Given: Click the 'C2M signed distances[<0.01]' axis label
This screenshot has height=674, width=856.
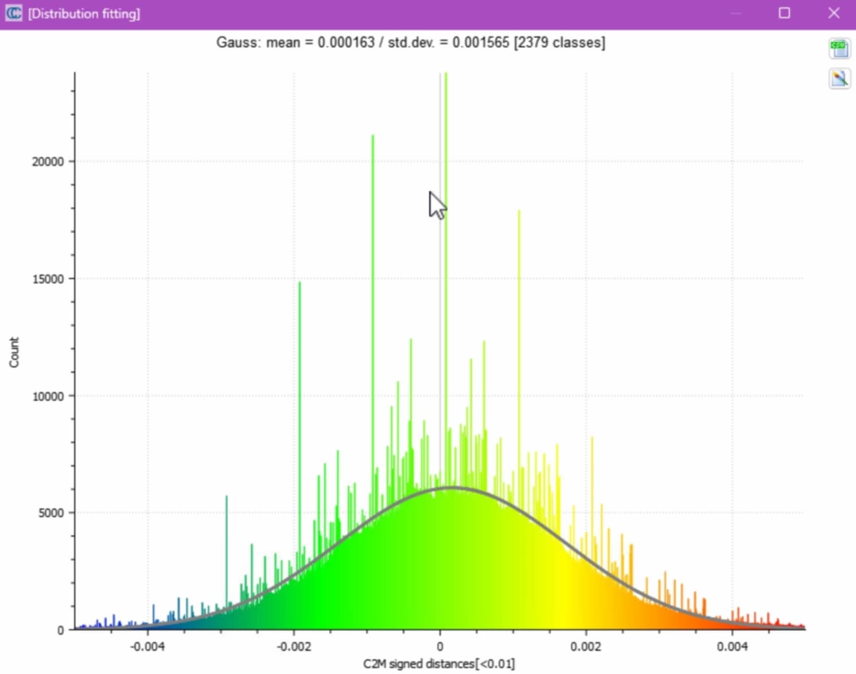Looking at the screenshot, I should (x=439, y=664).
